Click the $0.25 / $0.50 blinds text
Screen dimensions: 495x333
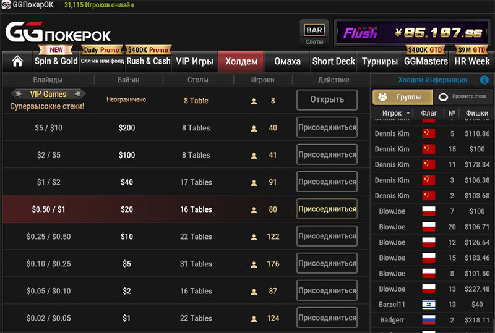(49, 237)
